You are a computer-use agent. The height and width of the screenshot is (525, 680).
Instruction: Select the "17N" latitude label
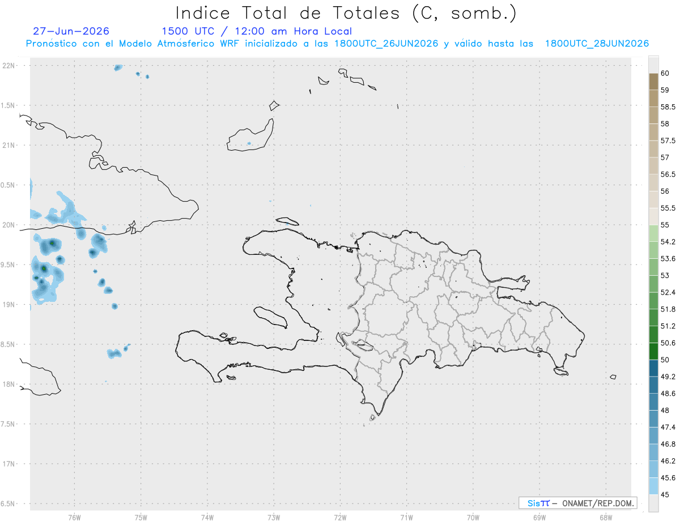(10, 464)
